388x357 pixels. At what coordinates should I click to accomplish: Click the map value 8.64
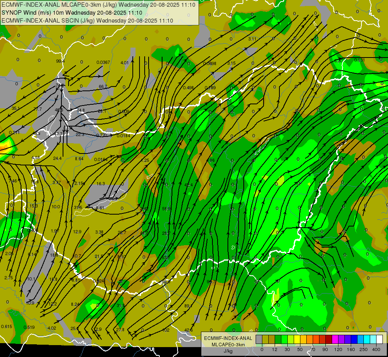pyautogui.click(x=79, y=159)
